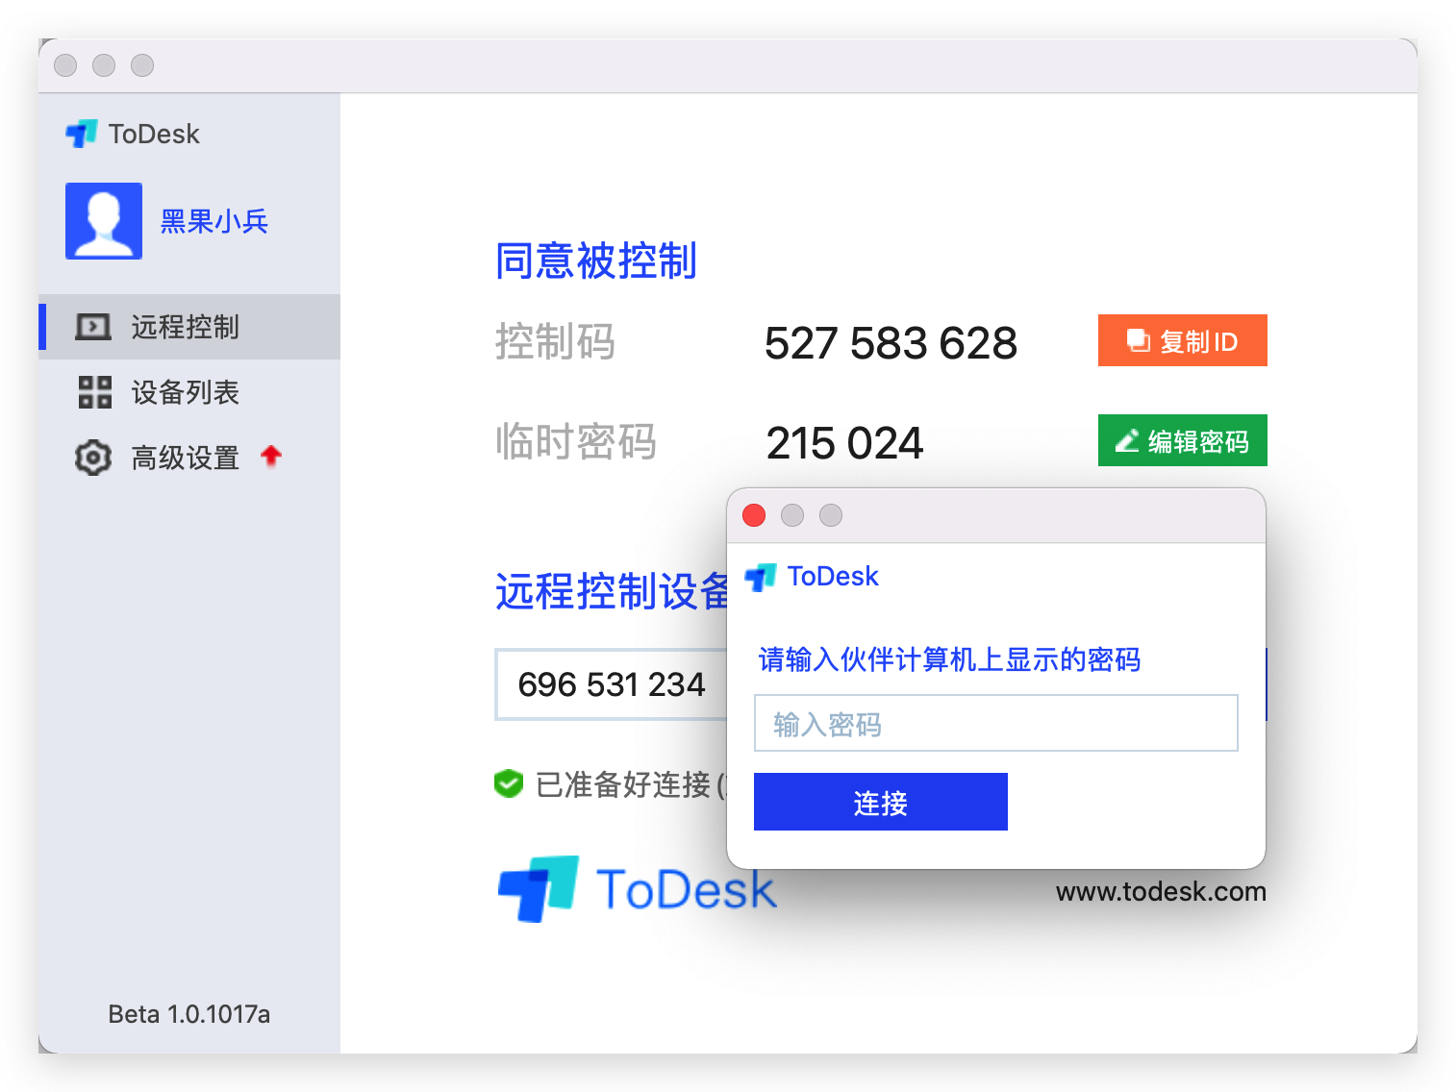The image size is (1456, 1092).
Task: Click the ToDesk logo icon in dialog
Action: coord(761,577)
